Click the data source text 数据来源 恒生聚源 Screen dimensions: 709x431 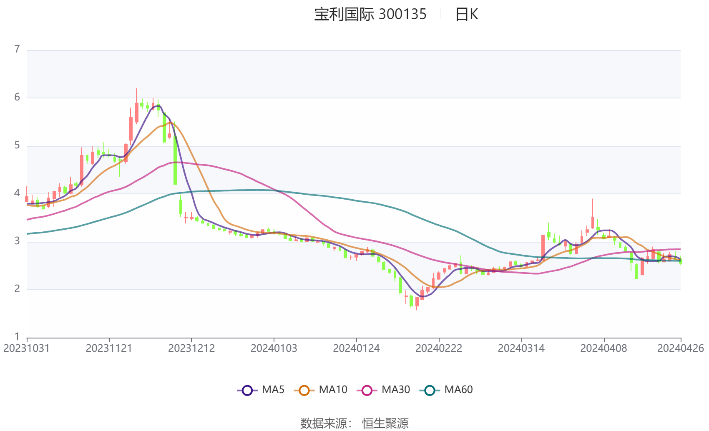tap(354, 423)
